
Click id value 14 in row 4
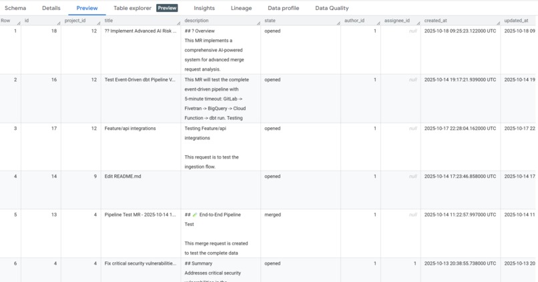click(54, 176)
